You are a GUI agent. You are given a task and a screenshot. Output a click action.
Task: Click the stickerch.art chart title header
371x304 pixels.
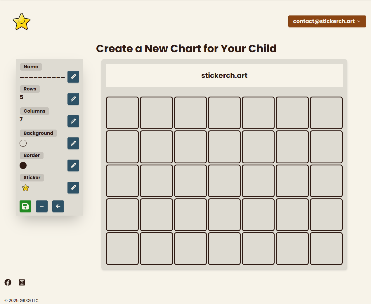224,76
